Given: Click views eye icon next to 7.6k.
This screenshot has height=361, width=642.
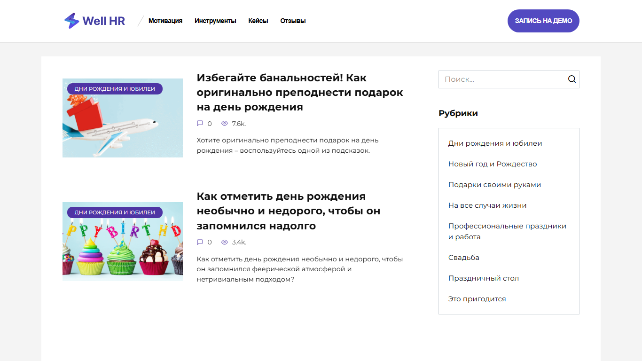Looking at the screenshot, I should (225, 124).
